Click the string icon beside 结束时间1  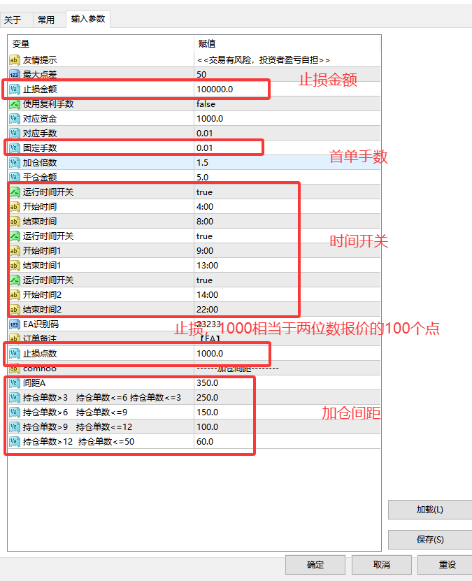[14, 265]
